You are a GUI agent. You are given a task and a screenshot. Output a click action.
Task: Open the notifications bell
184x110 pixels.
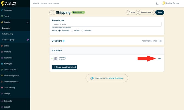[157, 4]
